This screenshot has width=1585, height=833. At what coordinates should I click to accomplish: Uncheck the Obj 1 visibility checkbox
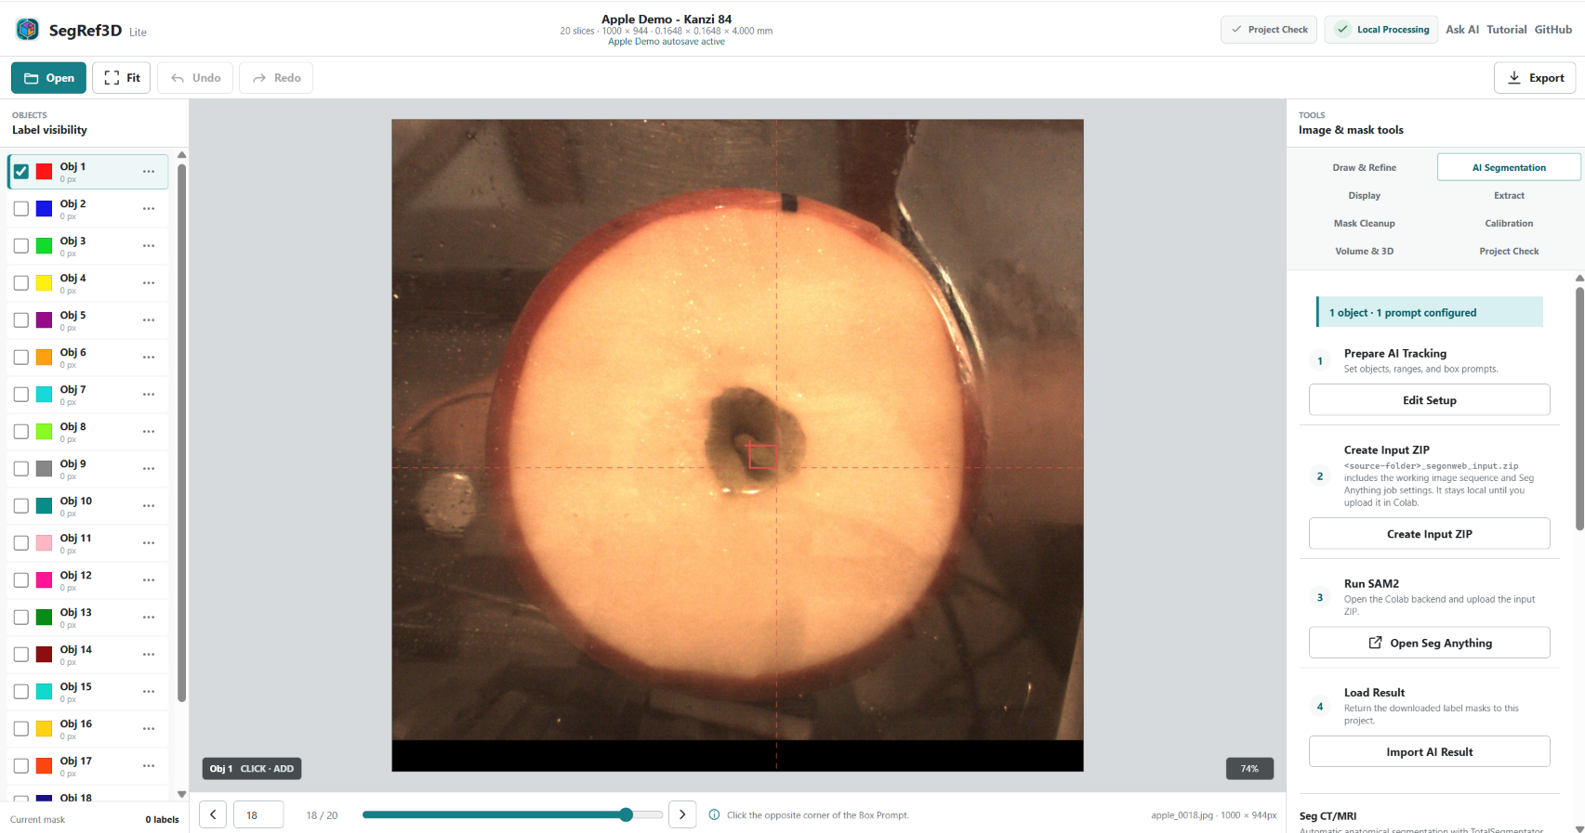tap(21, 172)
